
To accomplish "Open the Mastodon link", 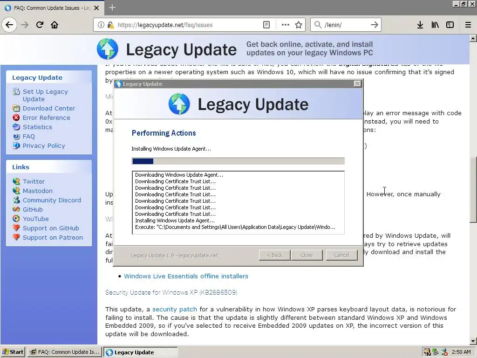I will click(37, 191).
